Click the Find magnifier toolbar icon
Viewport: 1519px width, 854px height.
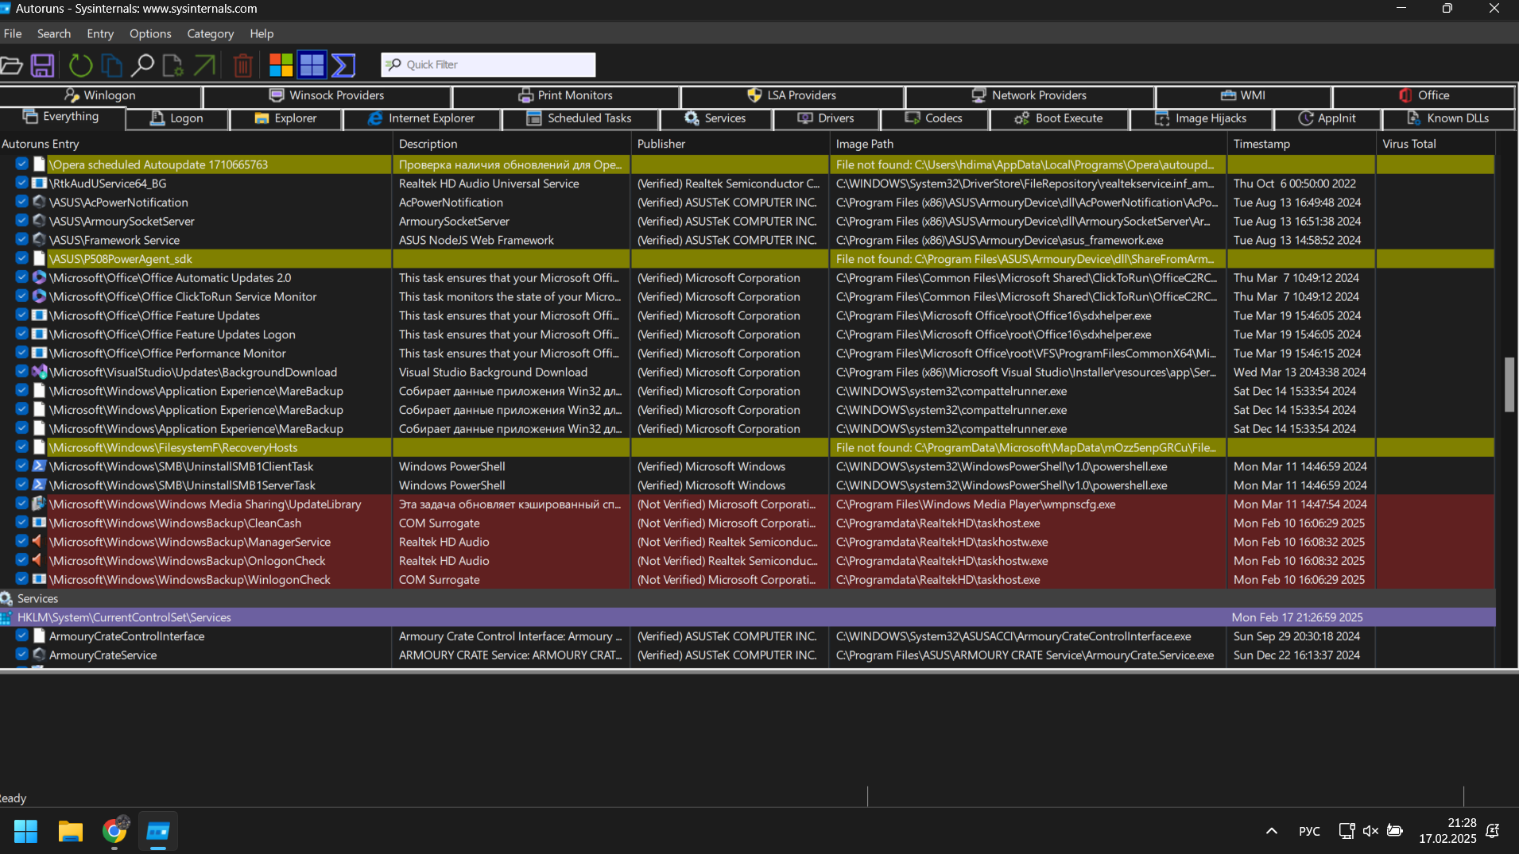[x=142, y=65]
